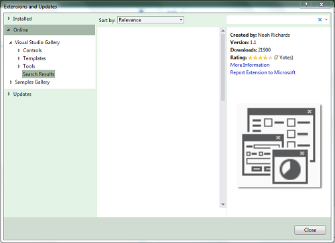Select the Samples Gallery item
Screen dimensions: 335x243
(32, 82)
